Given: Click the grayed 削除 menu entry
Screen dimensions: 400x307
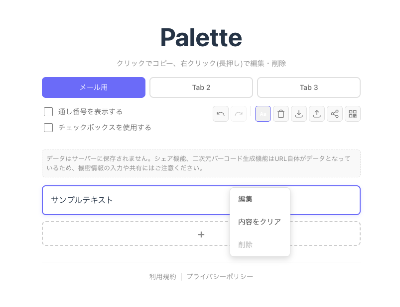Looking at the screenshot, I should pos(245,244).
